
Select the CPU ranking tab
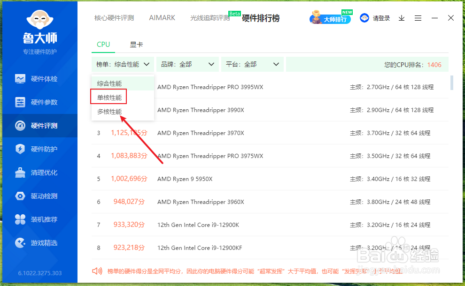pos(103,45)
